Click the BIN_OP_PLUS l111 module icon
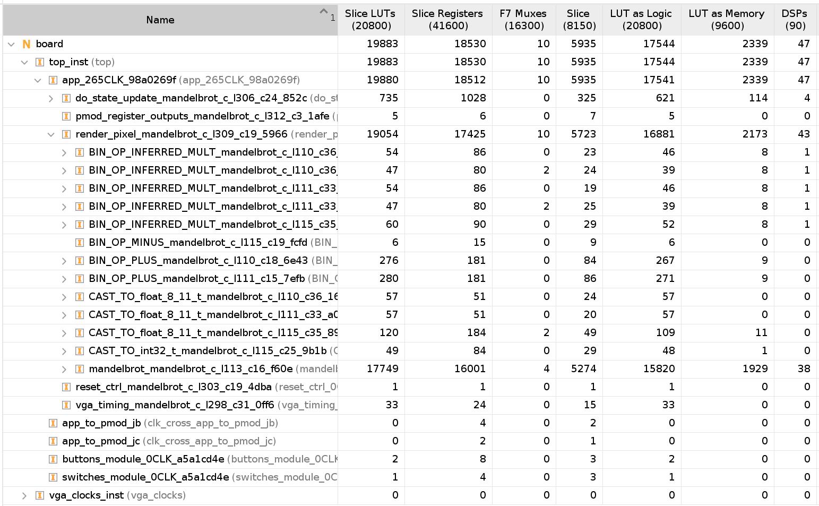 (x=80, y=279)
